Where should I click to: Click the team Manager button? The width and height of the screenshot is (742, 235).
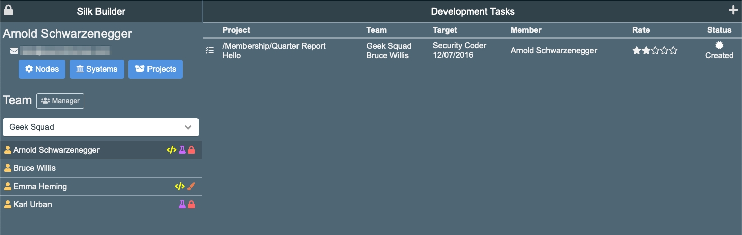[x=61, y=101]
